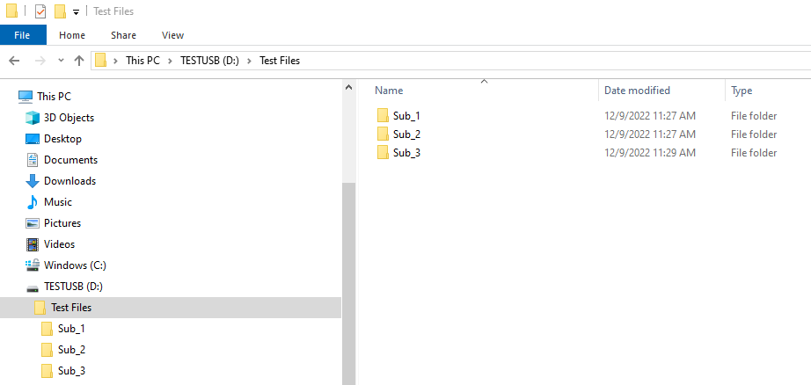The width and height of the screenshot is (811, 385).
Task: Click the 3D Objects label
Action: [69, 118]
